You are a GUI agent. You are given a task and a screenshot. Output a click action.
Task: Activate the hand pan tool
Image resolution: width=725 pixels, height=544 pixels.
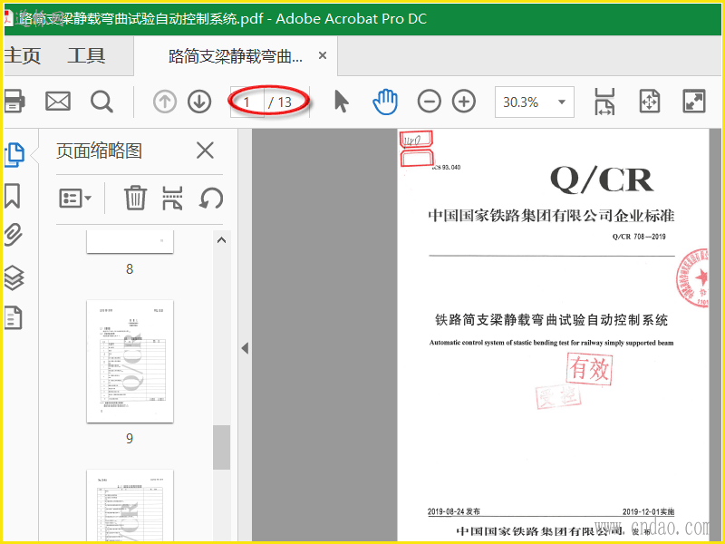click(385, 102)
